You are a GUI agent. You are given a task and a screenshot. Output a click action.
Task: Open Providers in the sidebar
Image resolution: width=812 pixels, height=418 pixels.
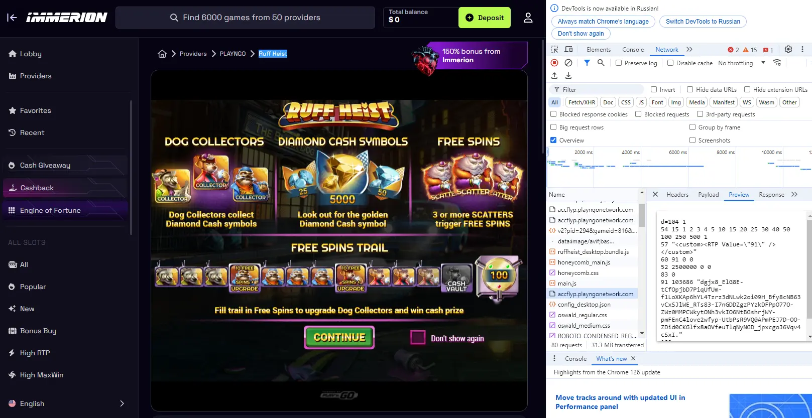[x=36, y=76]
